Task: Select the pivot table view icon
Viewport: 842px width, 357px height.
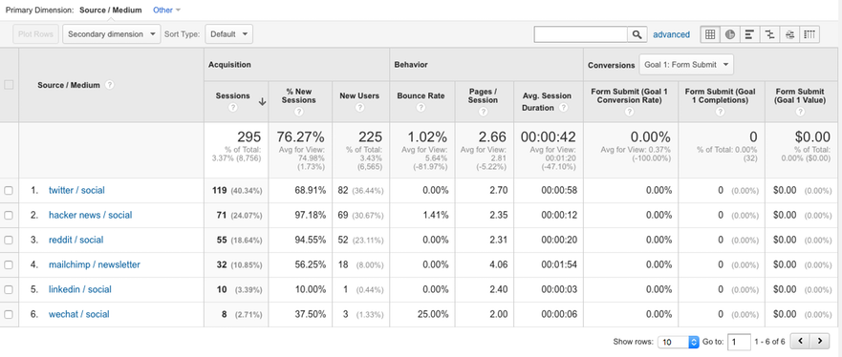Action: 810,34
